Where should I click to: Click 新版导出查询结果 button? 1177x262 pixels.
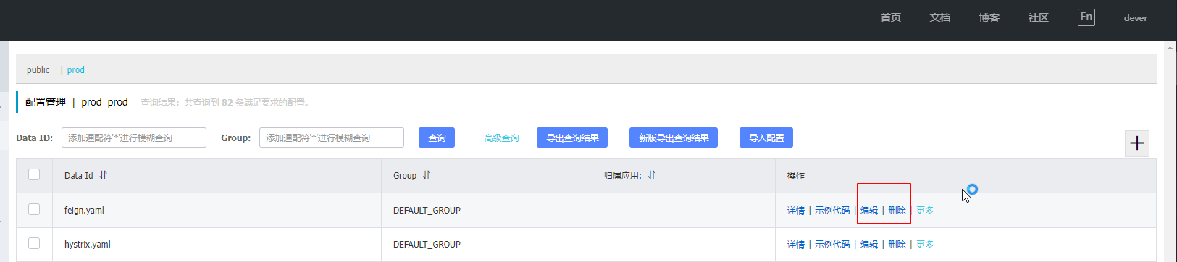pyautogui.click(x=674, y=138)
